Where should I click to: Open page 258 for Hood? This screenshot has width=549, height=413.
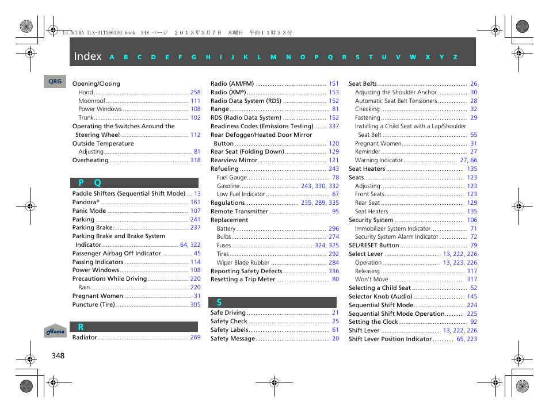pos(195,92)
